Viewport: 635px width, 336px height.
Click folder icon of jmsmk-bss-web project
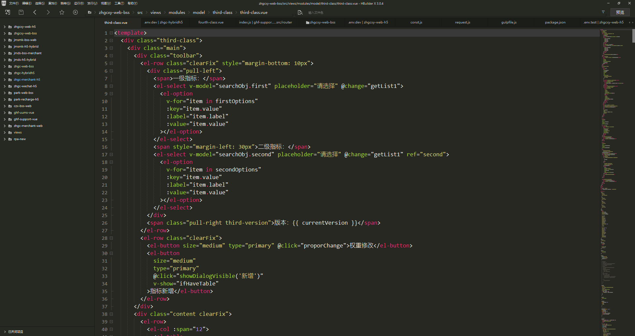pyautogui.click(x=10, y=40)
